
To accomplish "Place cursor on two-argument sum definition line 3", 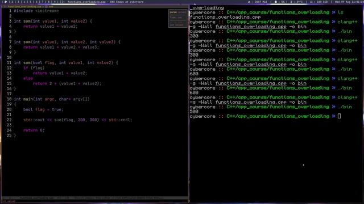I will pyautogui.click(x=53, y=22).
